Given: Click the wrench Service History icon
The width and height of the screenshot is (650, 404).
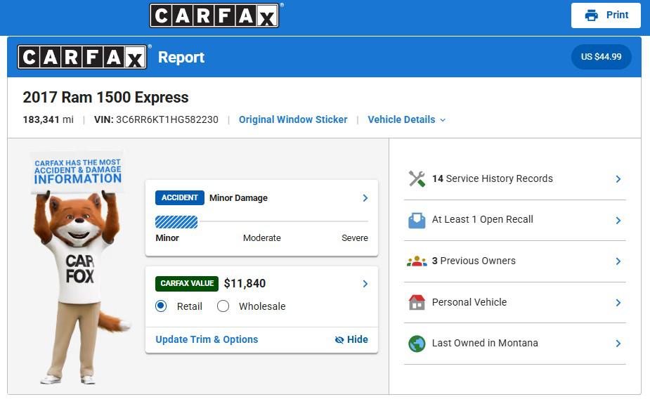Looking at the screenshot, I should (417, 179).
